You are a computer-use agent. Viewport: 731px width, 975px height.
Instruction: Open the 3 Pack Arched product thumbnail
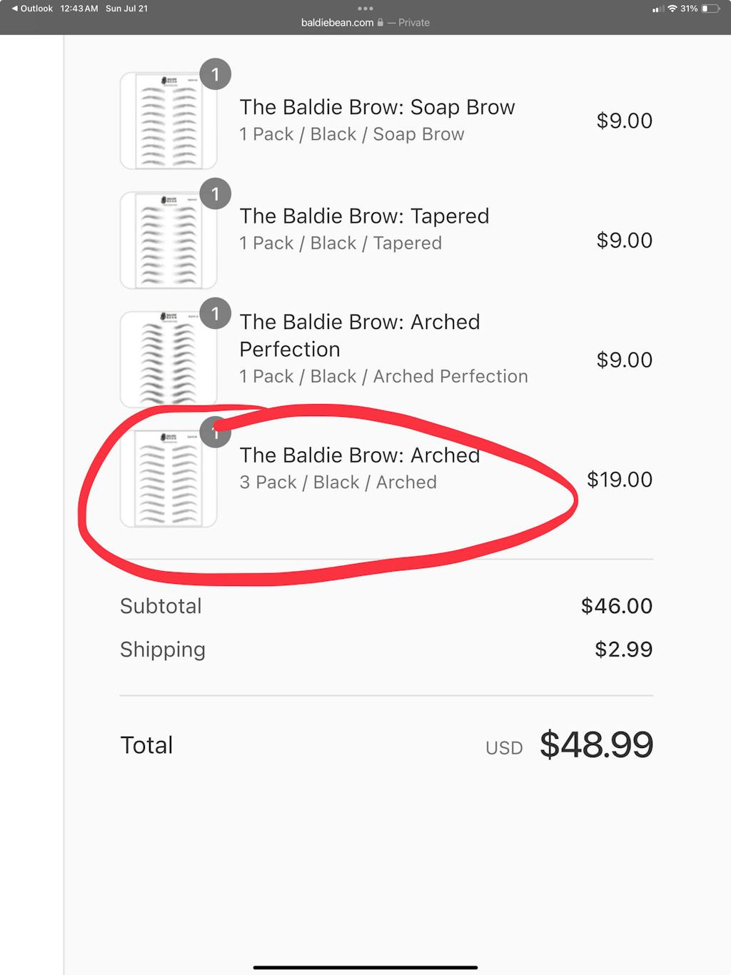tap(168, 480)
